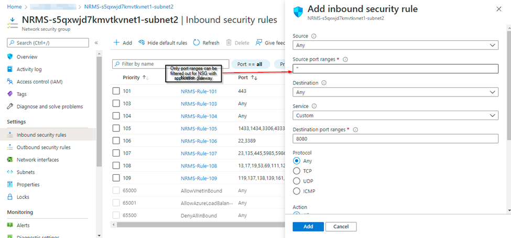Click the Overview sidebar icon
This screenshot has height=238, width=511.
[x=10, y=57]
